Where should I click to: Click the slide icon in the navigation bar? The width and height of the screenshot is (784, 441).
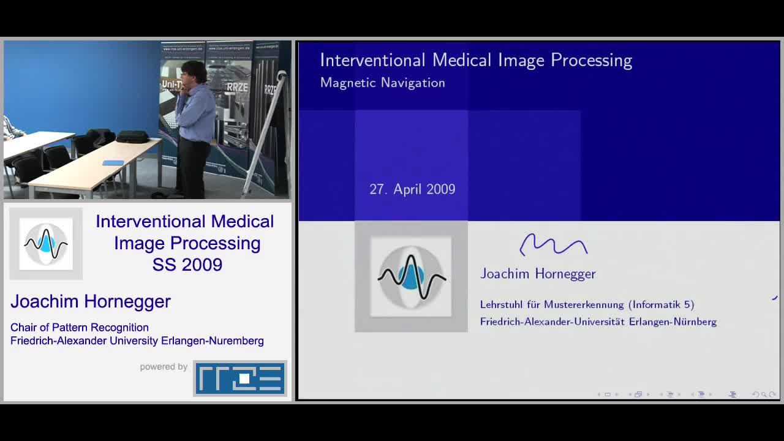(x=608, y=394)
